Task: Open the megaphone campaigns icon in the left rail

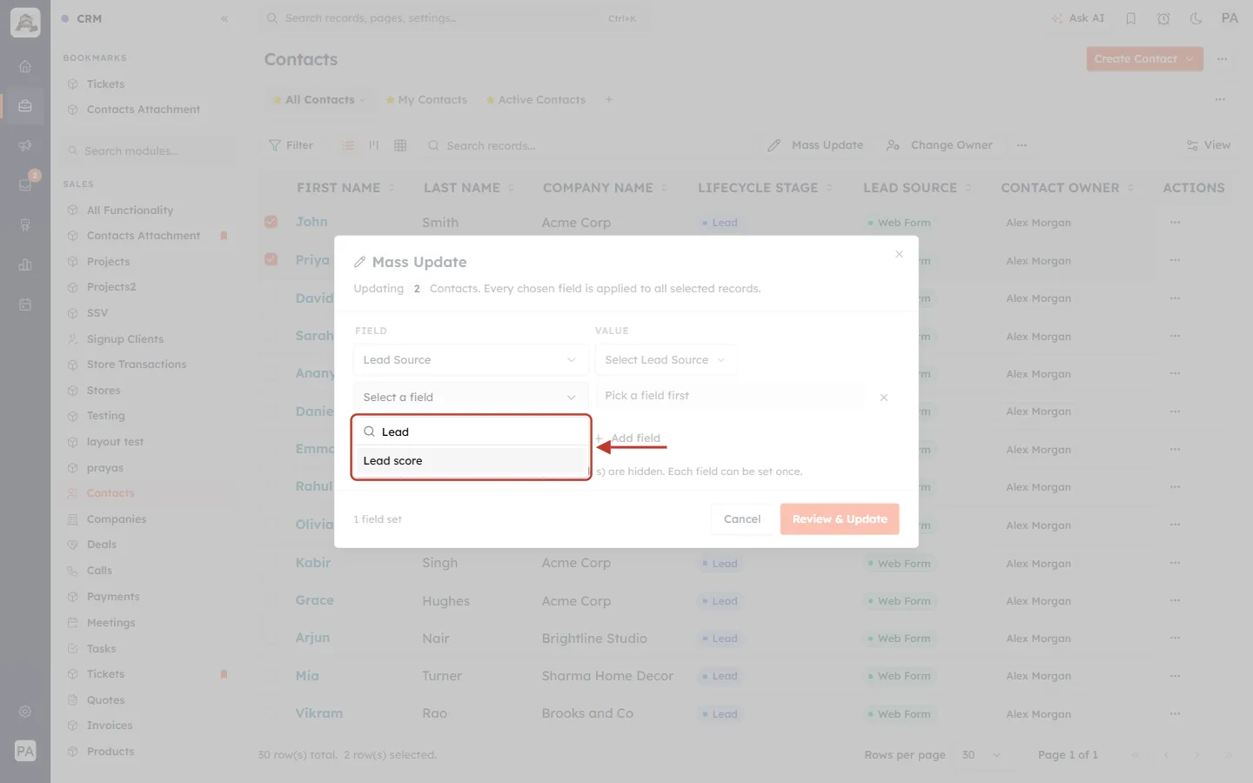Action: tap(25, 145)
